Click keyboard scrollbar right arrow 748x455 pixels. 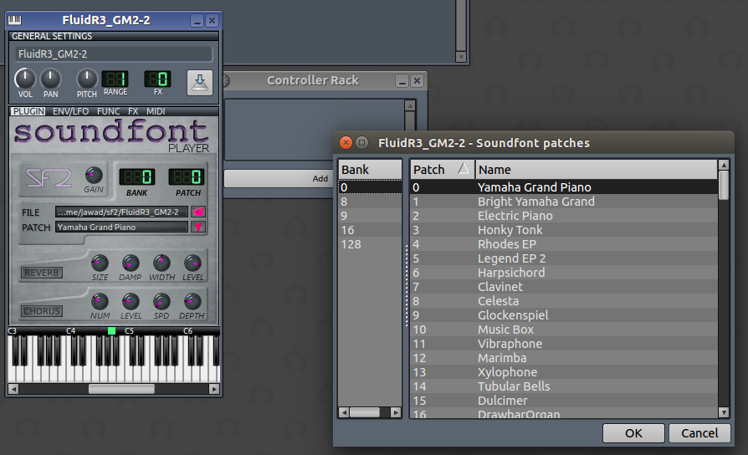tap(214, 389)
